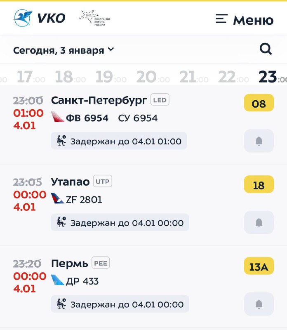Open the Санкт-Петербург flight details
This screenshot has width=287, height=330.
tap(99, 100)
